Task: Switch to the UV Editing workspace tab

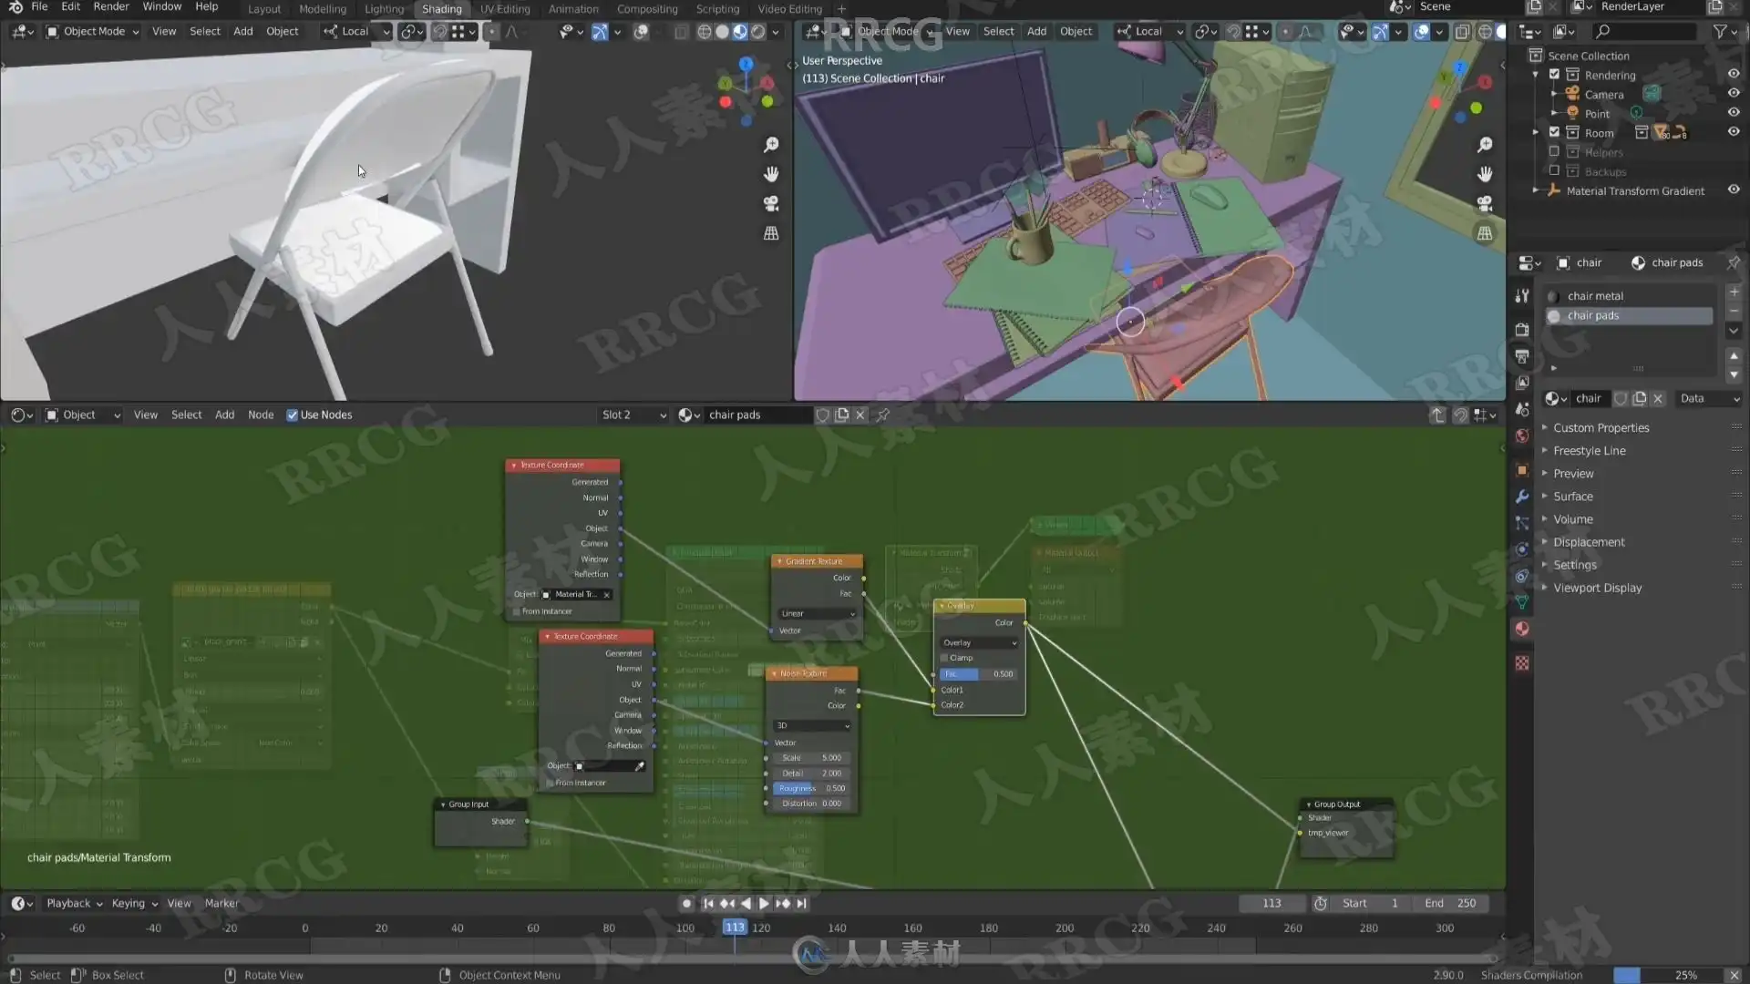Action: point(505,9)
